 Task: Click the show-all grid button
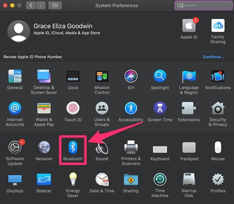click(x=55, y=5)
